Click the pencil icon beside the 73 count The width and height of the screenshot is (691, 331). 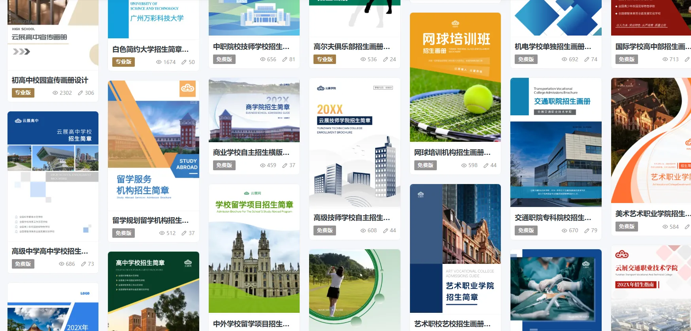(83, 264)
